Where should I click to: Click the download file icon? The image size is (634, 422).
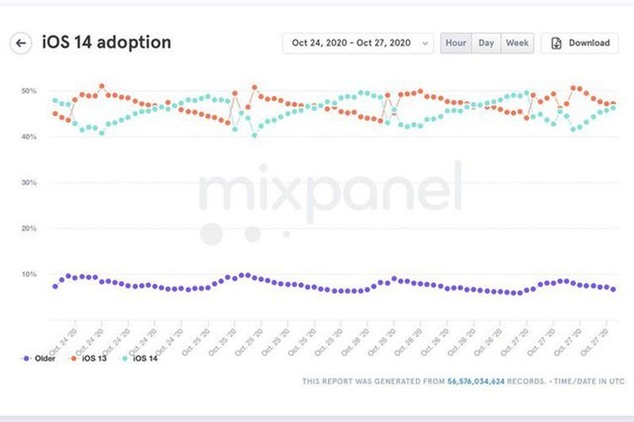pos(557,43)
